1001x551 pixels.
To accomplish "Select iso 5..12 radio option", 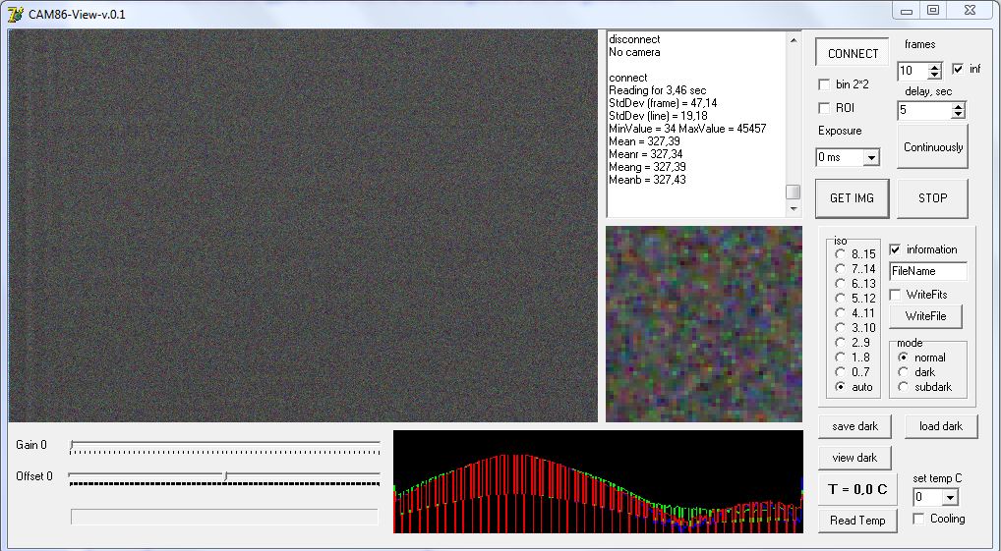I will [x=840, y=299].
